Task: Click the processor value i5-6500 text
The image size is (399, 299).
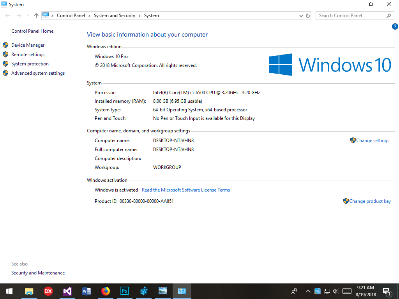Action: (207, 93)
